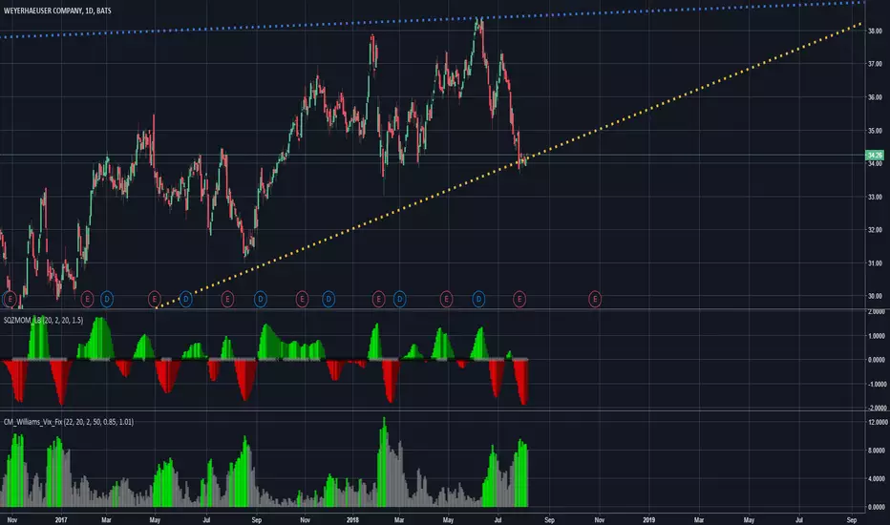Viewport: 890px width, 525px height.
Task: Click the 4.0000 value on the Vix Fix scale
Action: (877, 479)
